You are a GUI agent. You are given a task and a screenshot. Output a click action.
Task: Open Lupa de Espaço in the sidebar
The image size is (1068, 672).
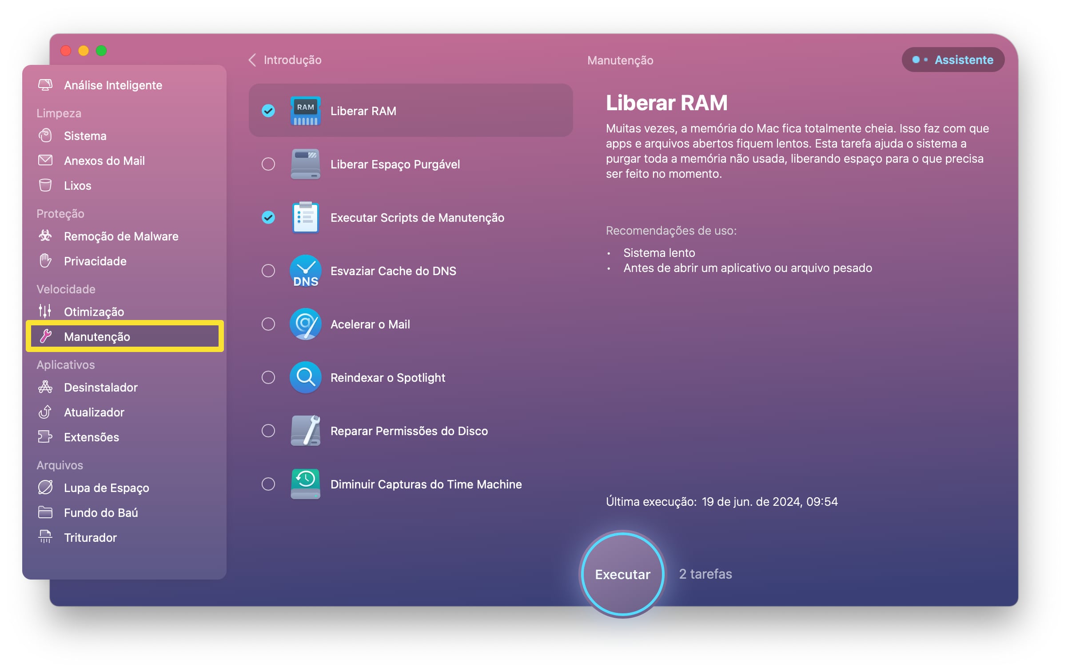[106, 488]
